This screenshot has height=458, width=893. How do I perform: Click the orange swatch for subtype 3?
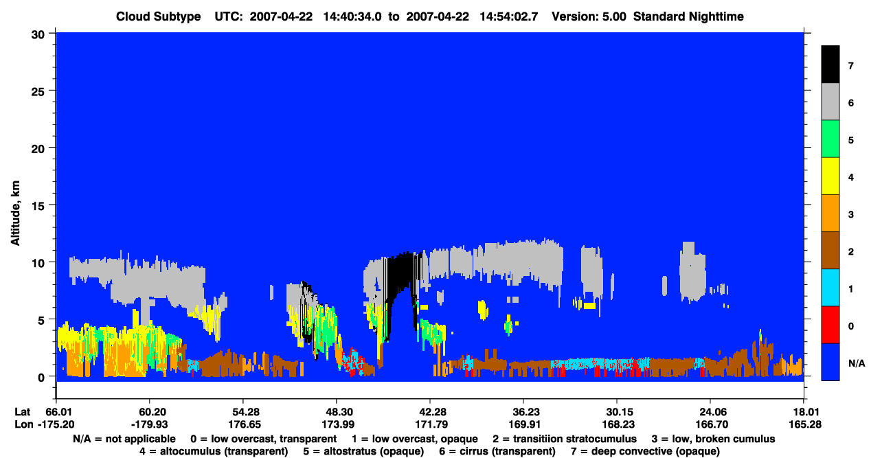click(830, 214)
